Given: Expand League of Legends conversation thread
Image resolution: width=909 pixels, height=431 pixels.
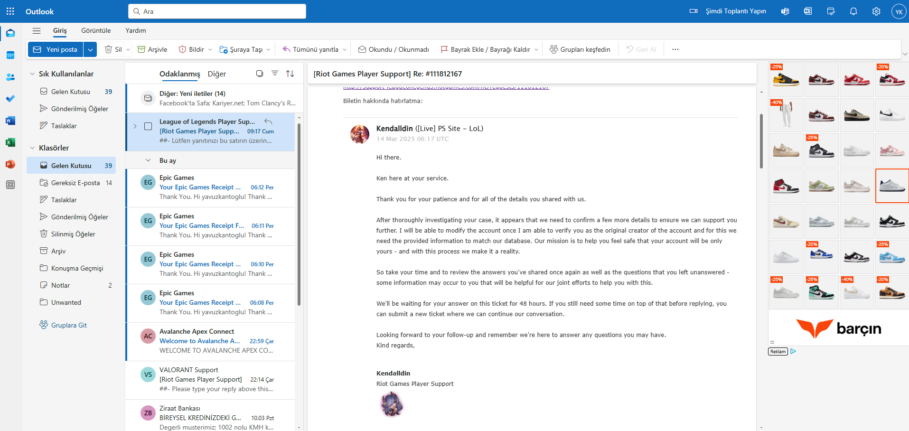Looking at the screenshot, I should 135,126.
